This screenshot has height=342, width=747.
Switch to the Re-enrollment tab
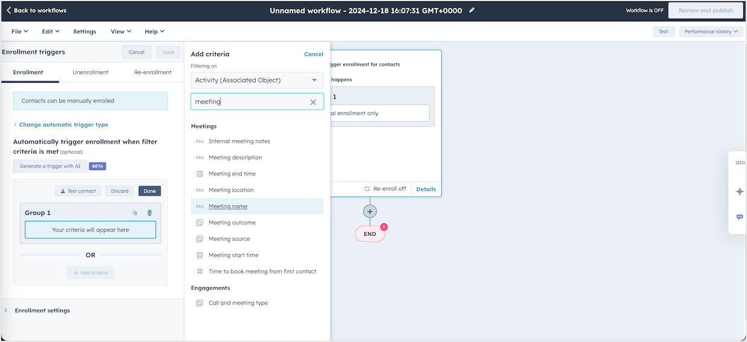point(153,72)
